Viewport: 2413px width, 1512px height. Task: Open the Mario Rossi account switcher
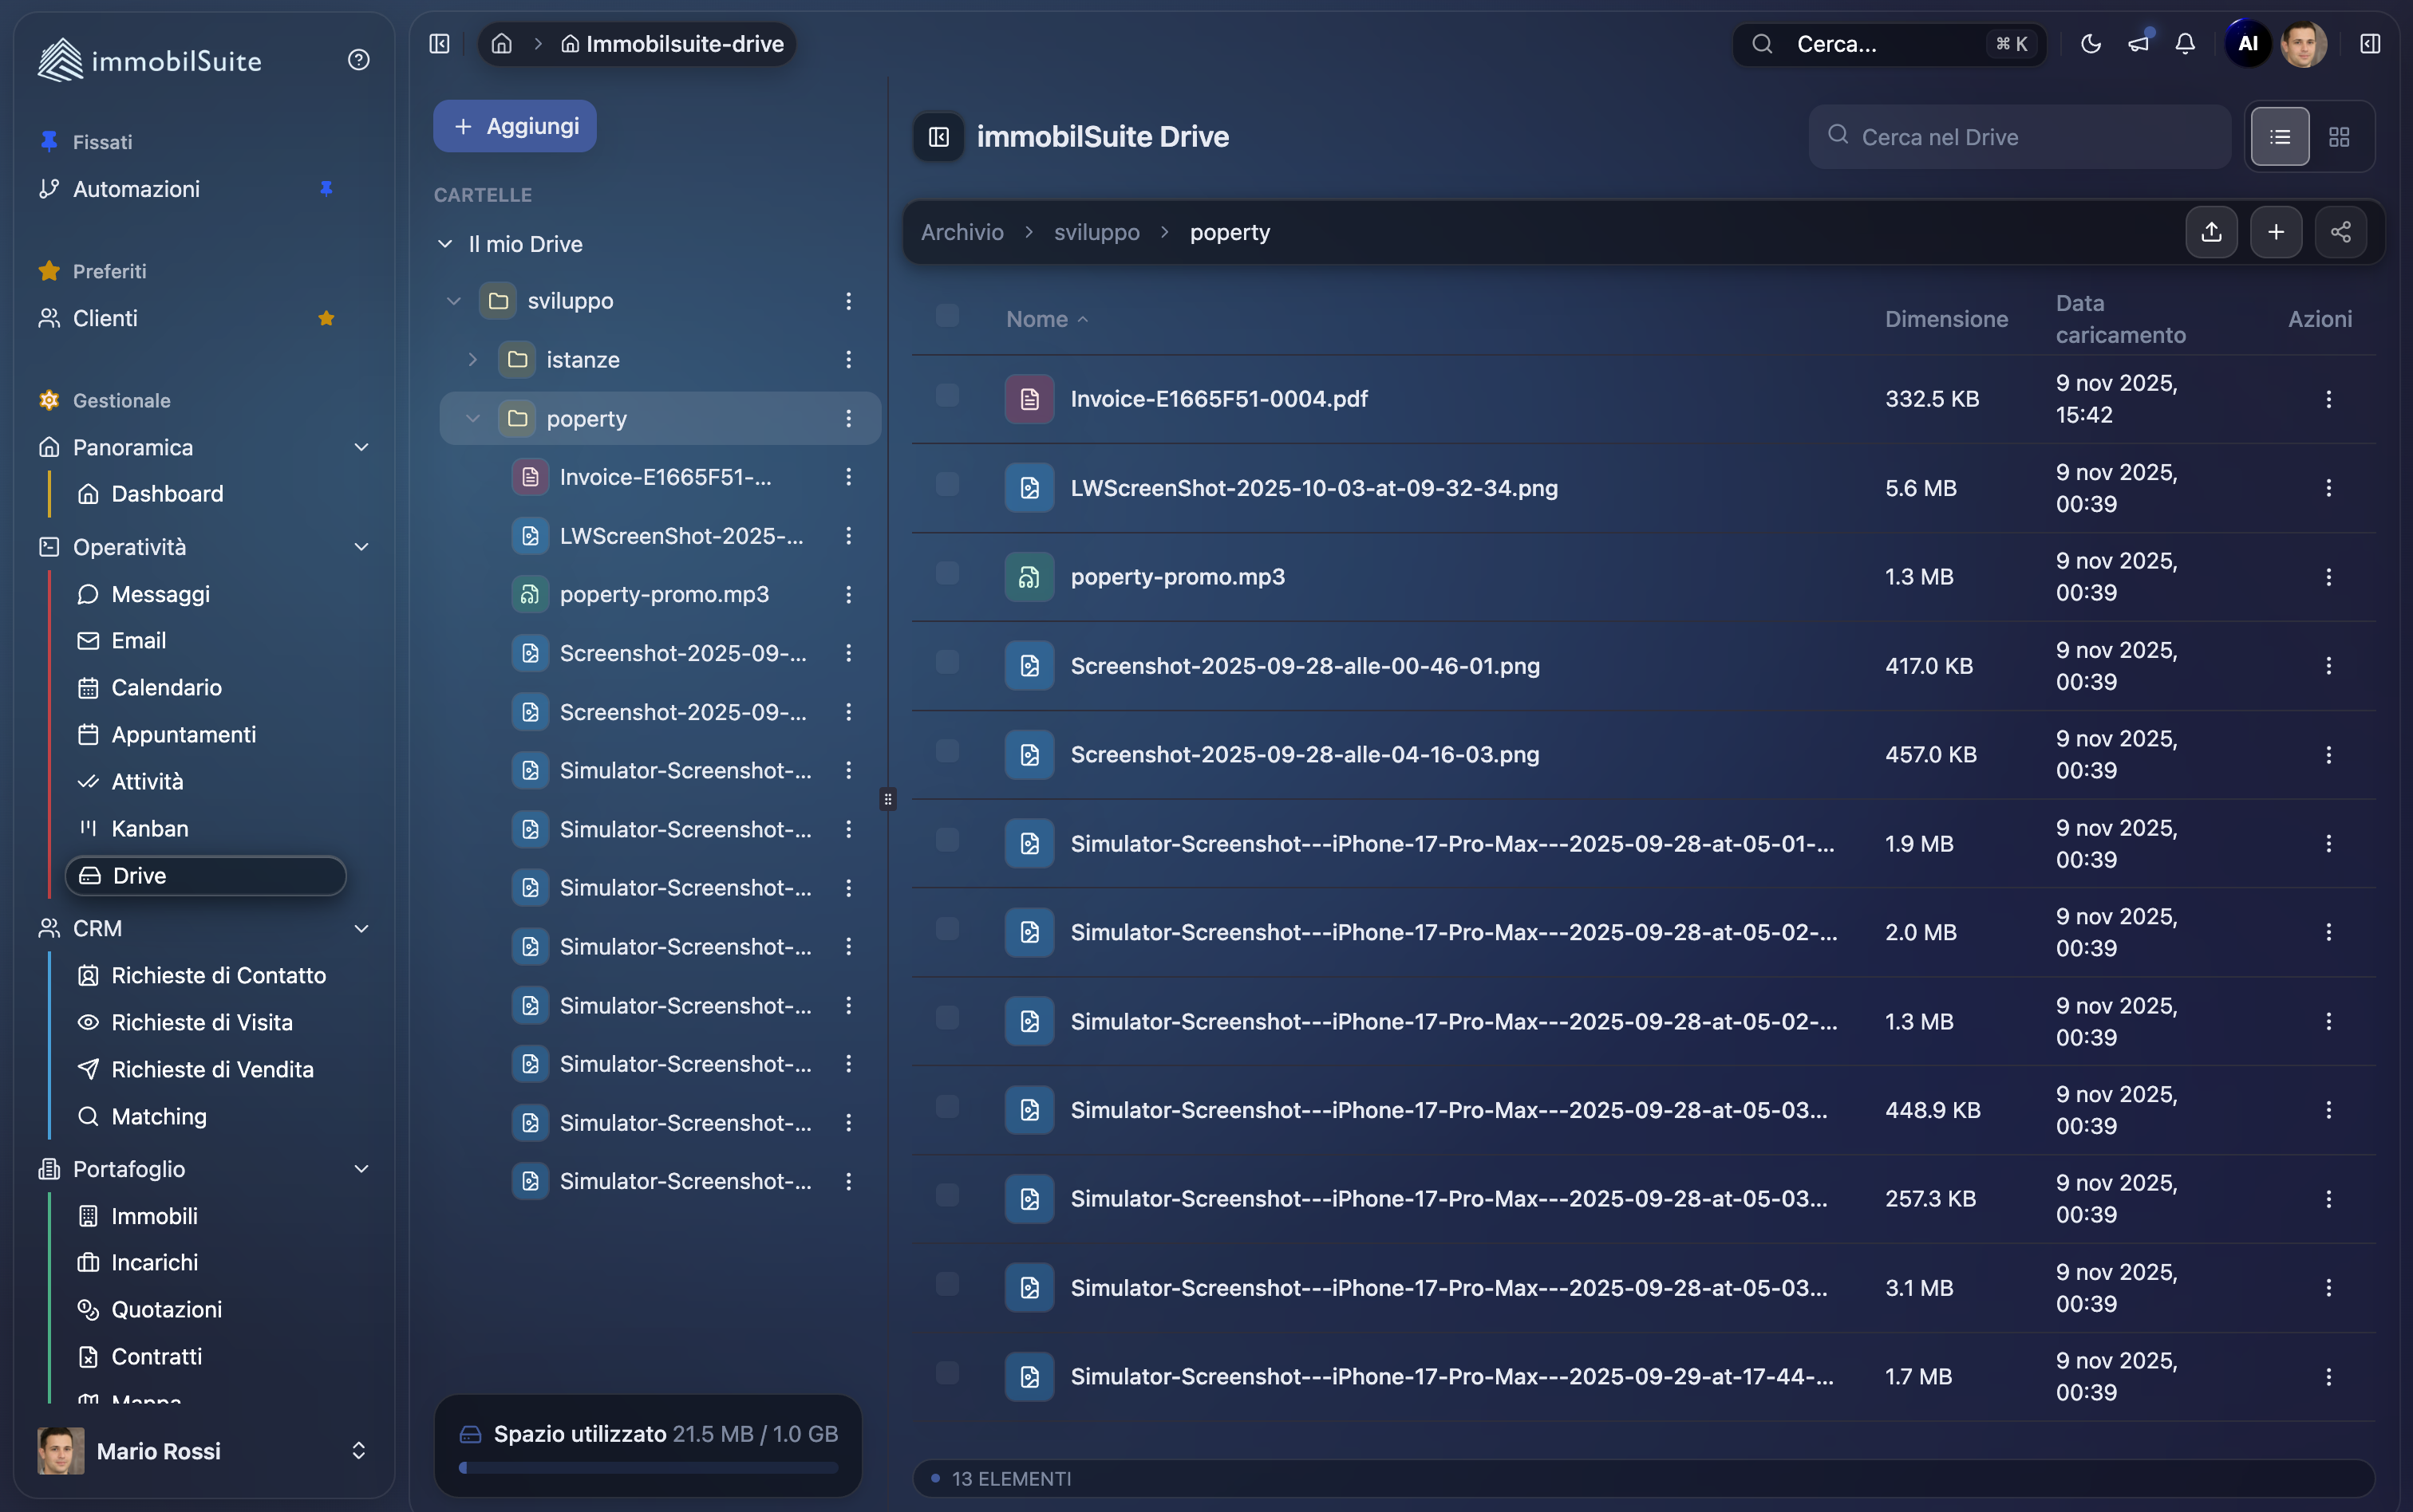click(358, 1450)
